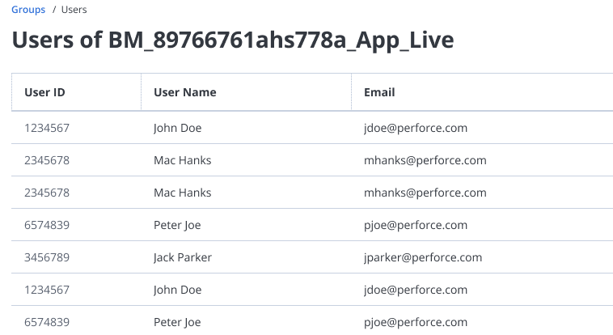Click the first jdoe@perforce.com email
The width and height of the screenshot is (613, 335).
pos(416,128)
